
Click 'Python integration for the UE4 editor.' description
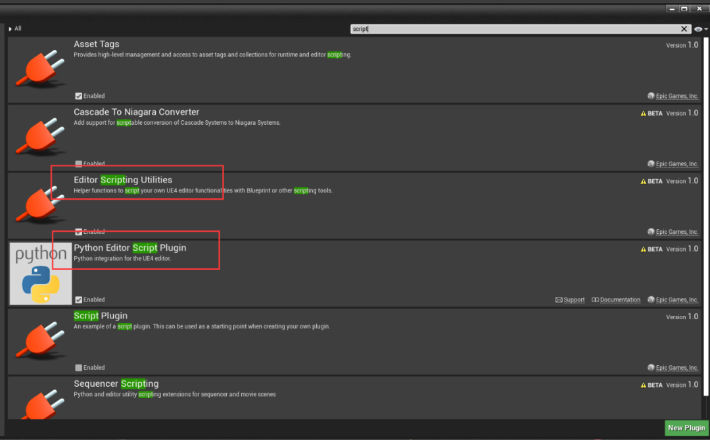coord(122,259)
